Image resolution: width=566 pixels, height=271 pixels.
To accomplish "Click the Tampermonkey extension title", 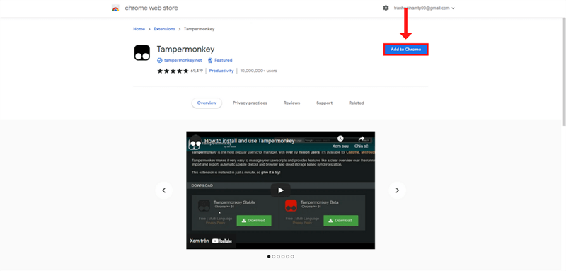I will (x=186, y=49).
